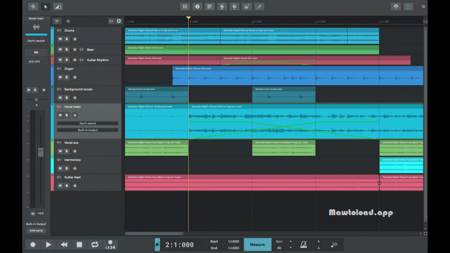450x253 pixels.
Task: Open the info (i) panel
Action: (197, 7)
